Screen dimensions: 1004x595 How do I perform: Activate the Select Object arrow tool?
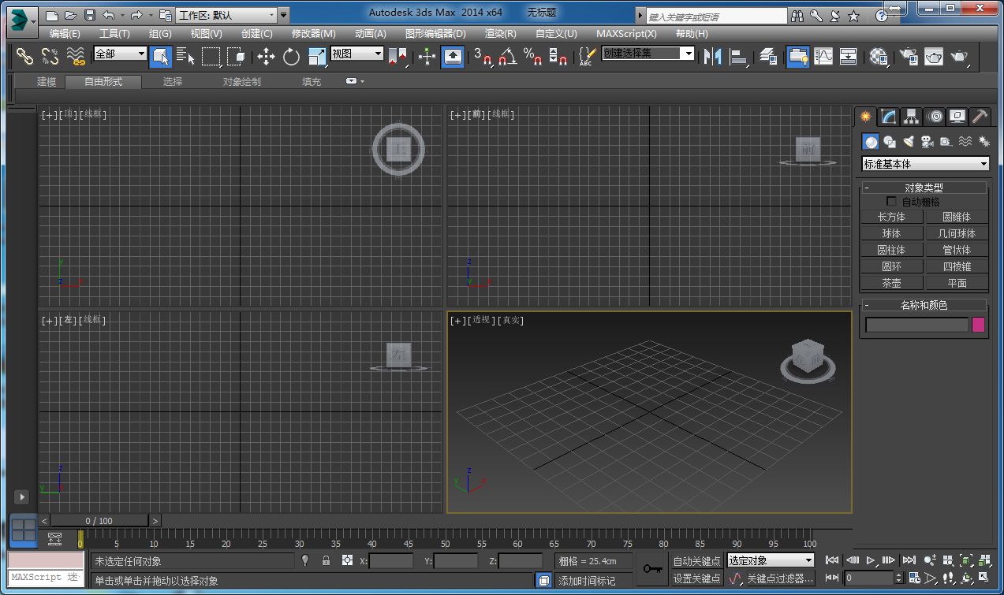coord(161,56)
